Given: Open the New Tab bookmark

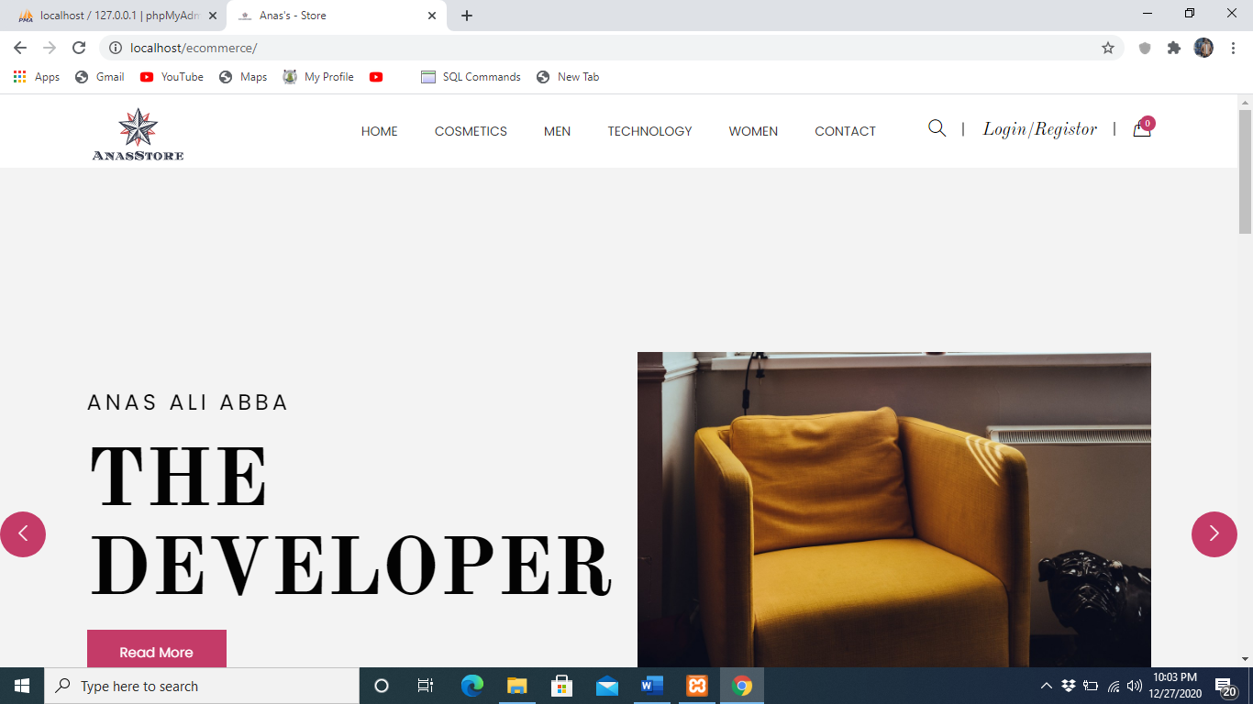Looking at the screenshot, I should coord(568,77).
